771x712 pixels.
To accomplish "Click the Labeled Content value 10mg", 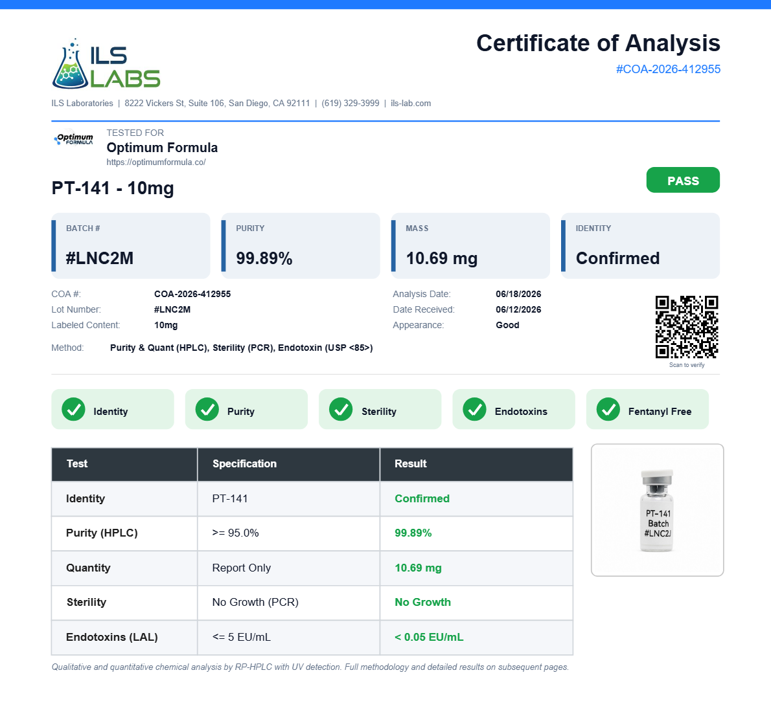I will point(166,325).
